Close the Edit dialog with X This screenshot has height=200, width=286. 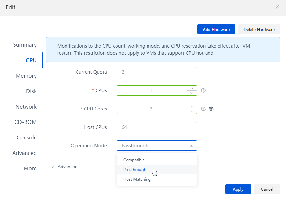277,7
